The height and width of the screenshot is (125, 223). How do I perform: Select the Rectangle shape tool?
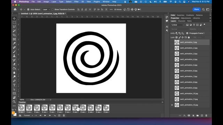tap(14, 93)
